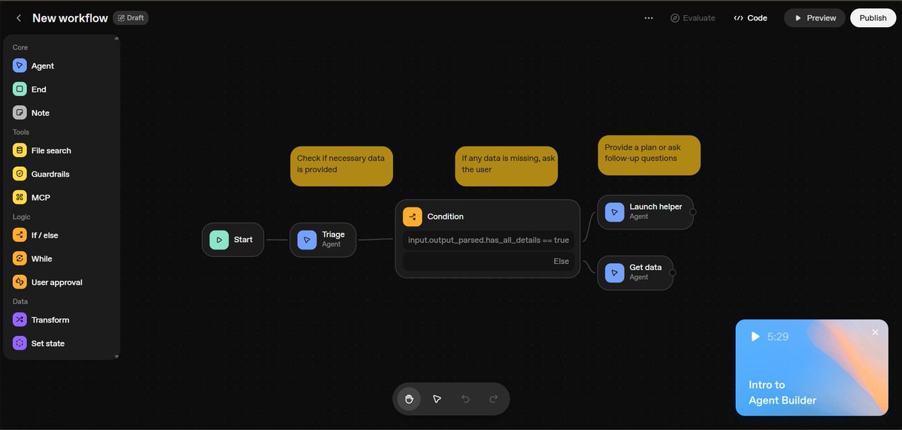This screenshot has height=430, width=902.
Task: Click the Intro to Agent Builder title
Action: pyautogui.click(x=782, y=392)
